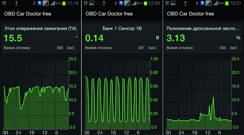Screen dimensions: 244x135
Task: Tap the 12:21 clock text
Action: point(235,3)
